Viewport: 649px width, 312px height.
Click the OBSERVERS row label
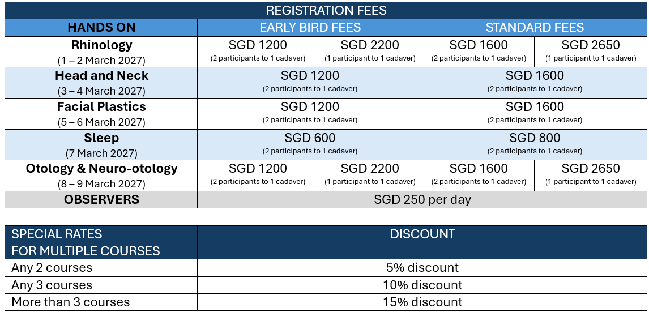click(101, 199)
